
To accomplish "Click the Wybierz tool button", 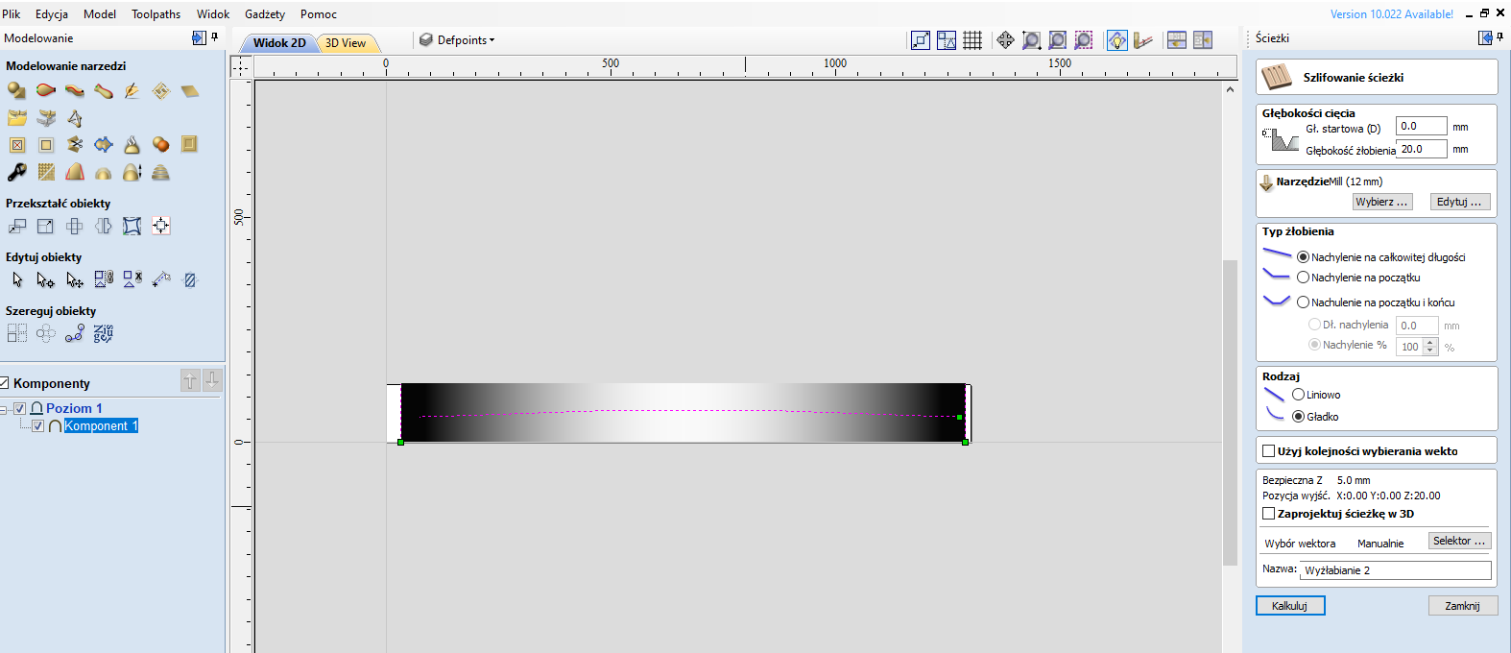I will [1381, 202].
